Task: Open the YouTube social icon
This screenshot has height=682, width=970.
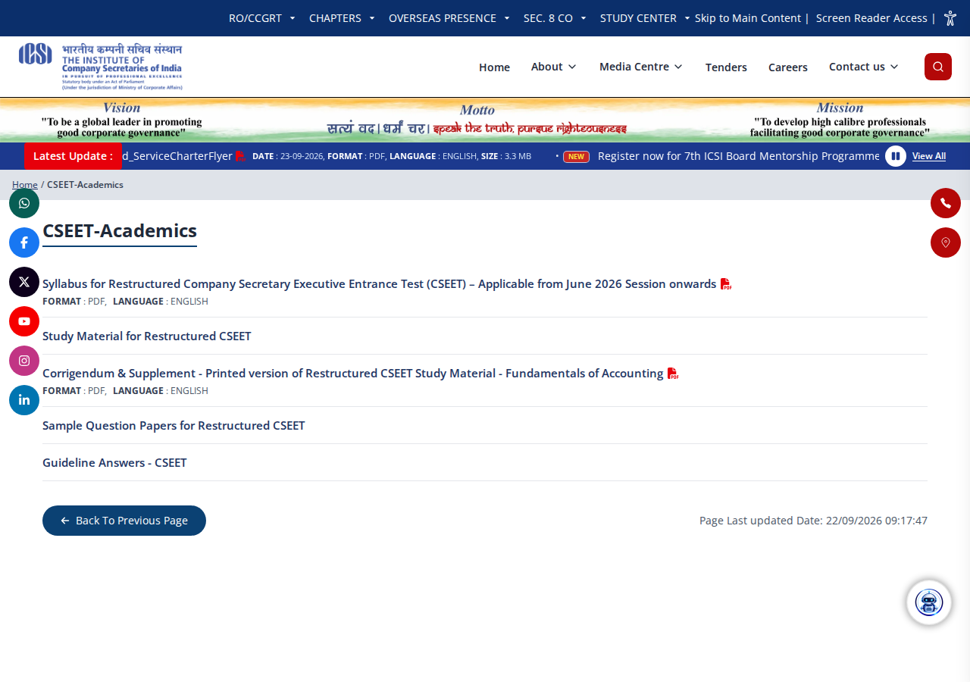Action: 24,321
